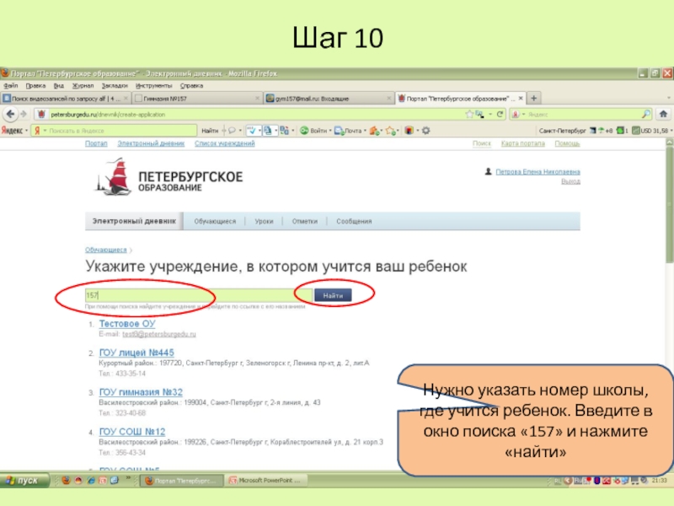Click the browser Back arrow button
The image size is (674, 506).
pos(10,114)
